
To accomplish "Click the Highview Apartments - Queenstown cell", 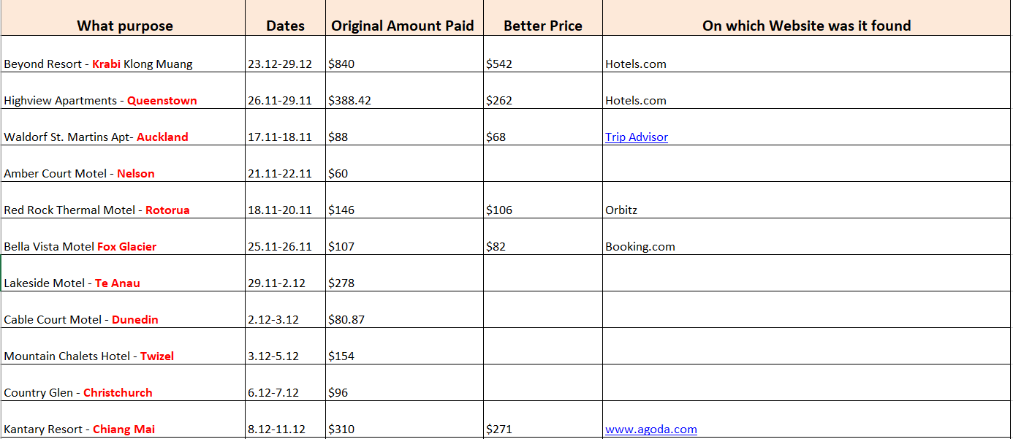I will [x=123, y=91].
